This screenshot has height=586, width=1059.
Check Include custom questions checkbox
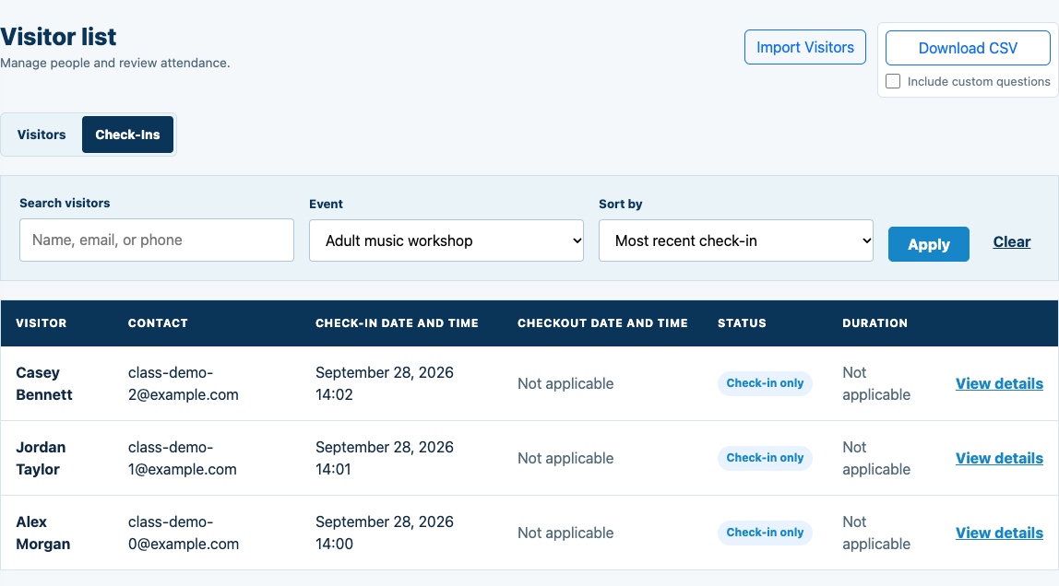[893, 82]
